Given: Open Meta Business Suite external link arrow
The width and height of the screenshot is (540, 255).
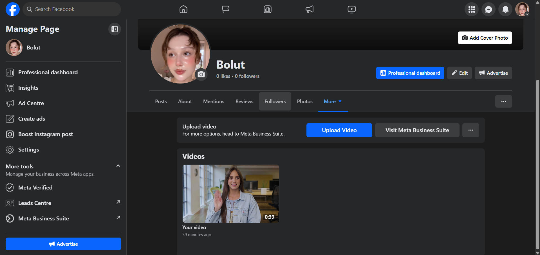Looking at the screenshot, I should point(118,217).
